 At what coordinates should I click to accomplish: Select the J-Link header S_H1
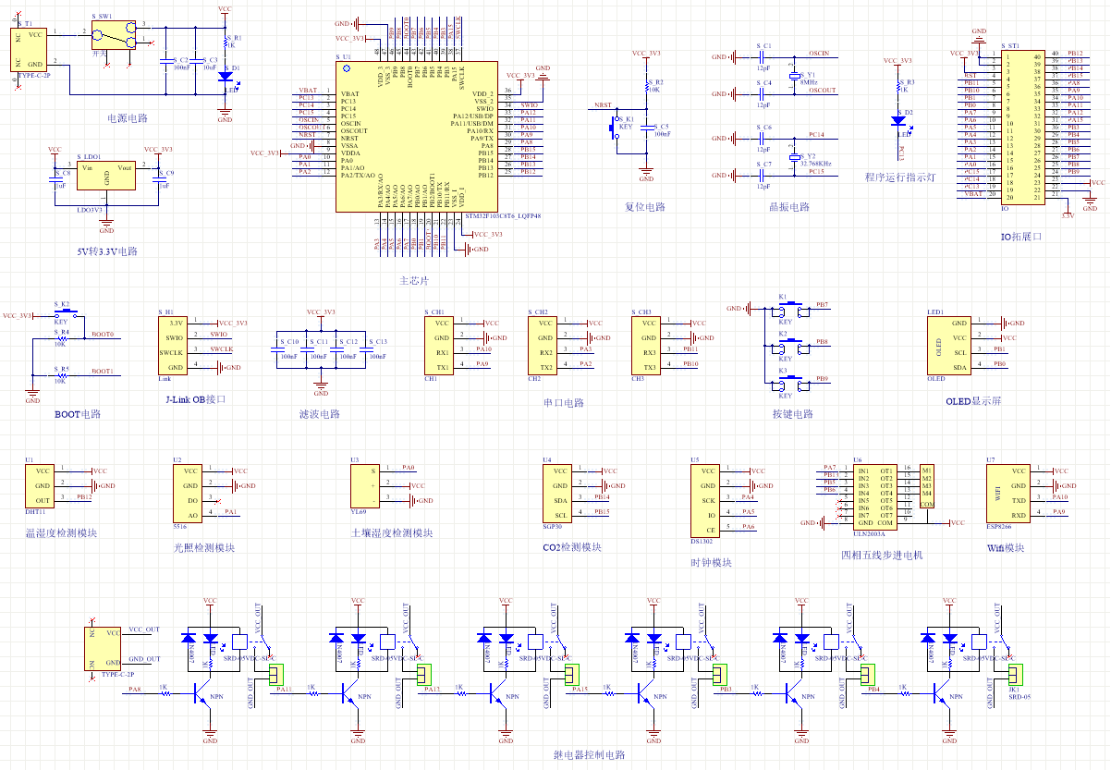[176, 345]
